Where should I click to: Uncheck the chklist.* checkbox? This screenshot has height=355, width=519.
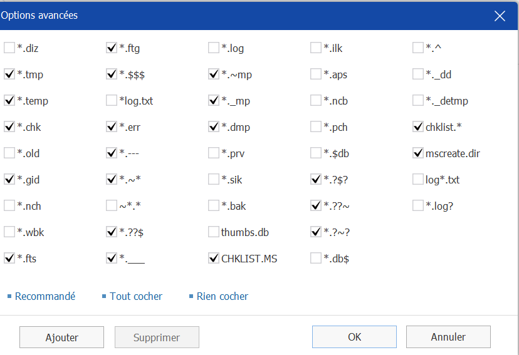418,126
